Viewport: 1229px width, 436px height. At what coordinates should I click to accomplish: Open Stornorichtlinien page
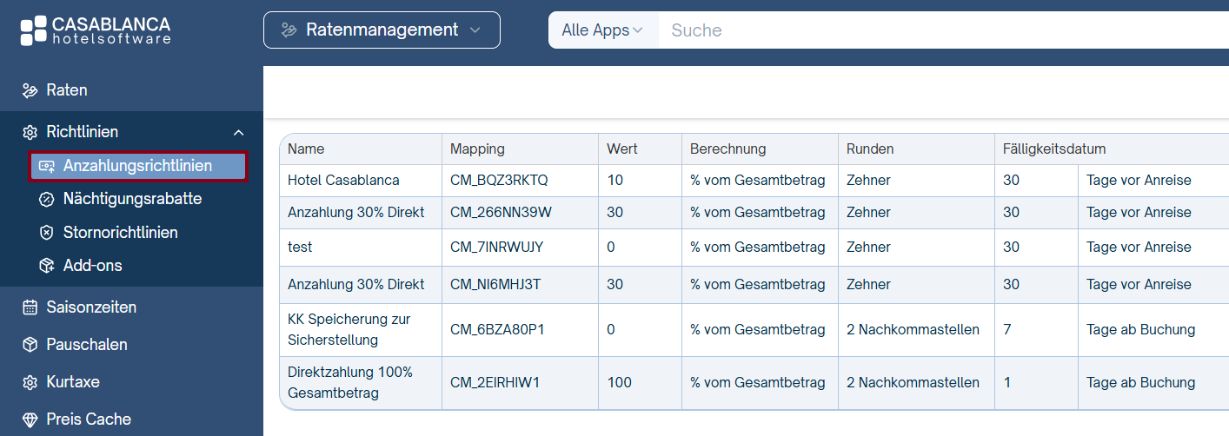120,233
